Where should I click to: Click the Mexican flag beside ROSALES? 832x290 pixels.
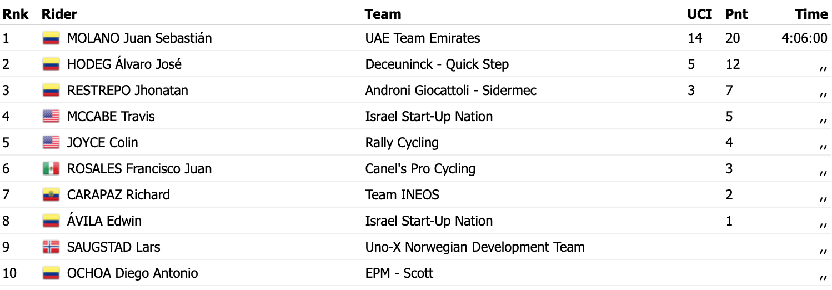click(x=51, y=169)
